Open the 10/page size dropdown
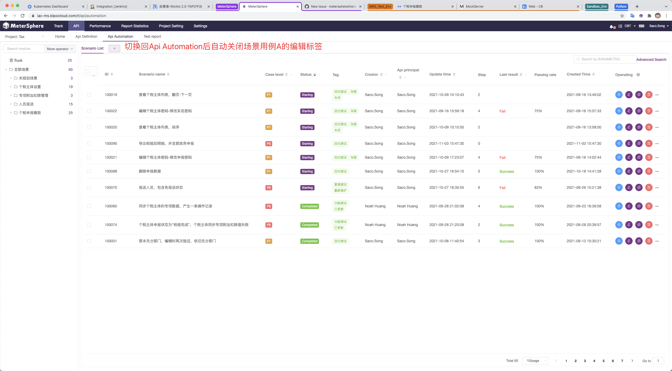This screenshot has height=371, width=672. coord(535,361)
